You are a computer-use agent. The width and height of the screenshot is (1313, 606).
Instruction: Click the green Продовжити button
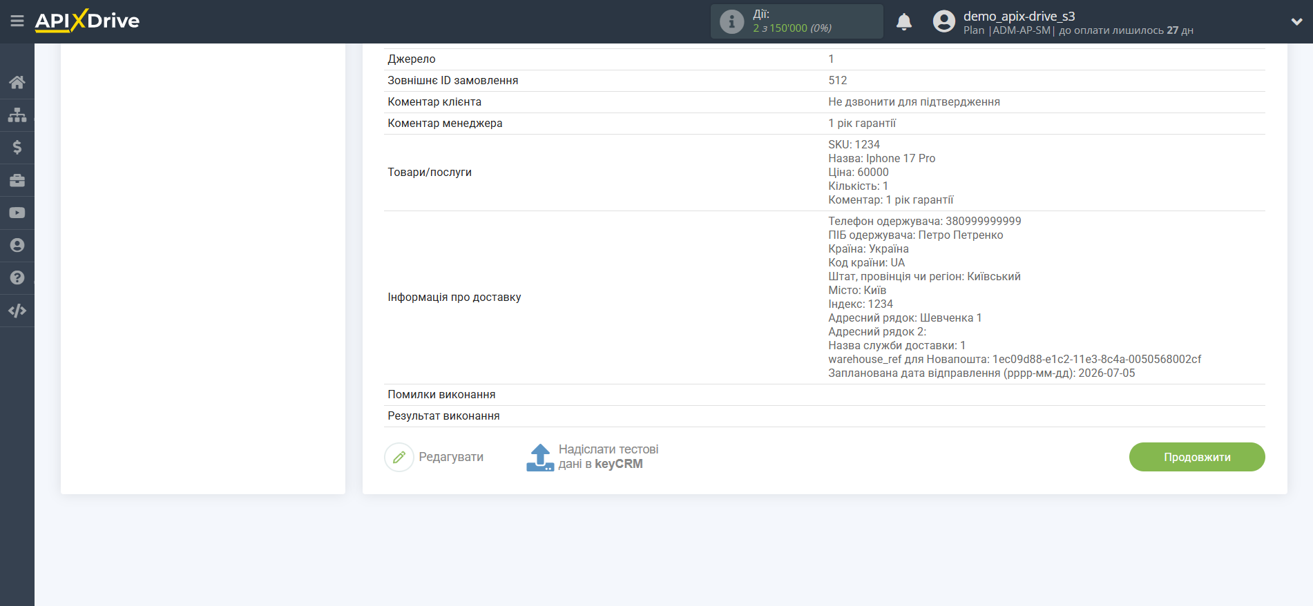coord(1197,457)
